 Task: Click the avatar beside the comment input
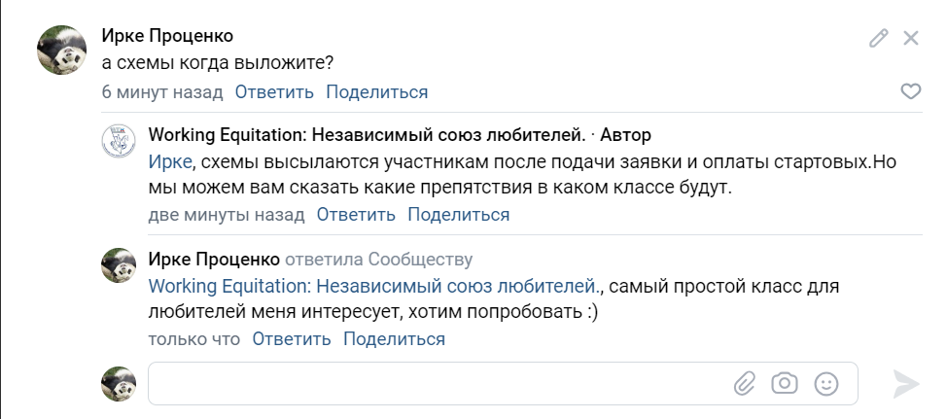pyautogui.click(x=120, y=383)
